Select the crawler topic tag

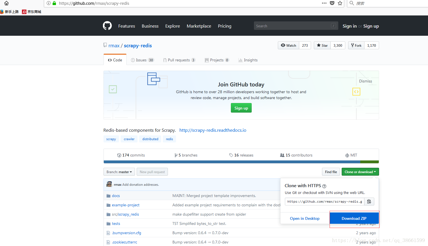[x=129, y=139]
